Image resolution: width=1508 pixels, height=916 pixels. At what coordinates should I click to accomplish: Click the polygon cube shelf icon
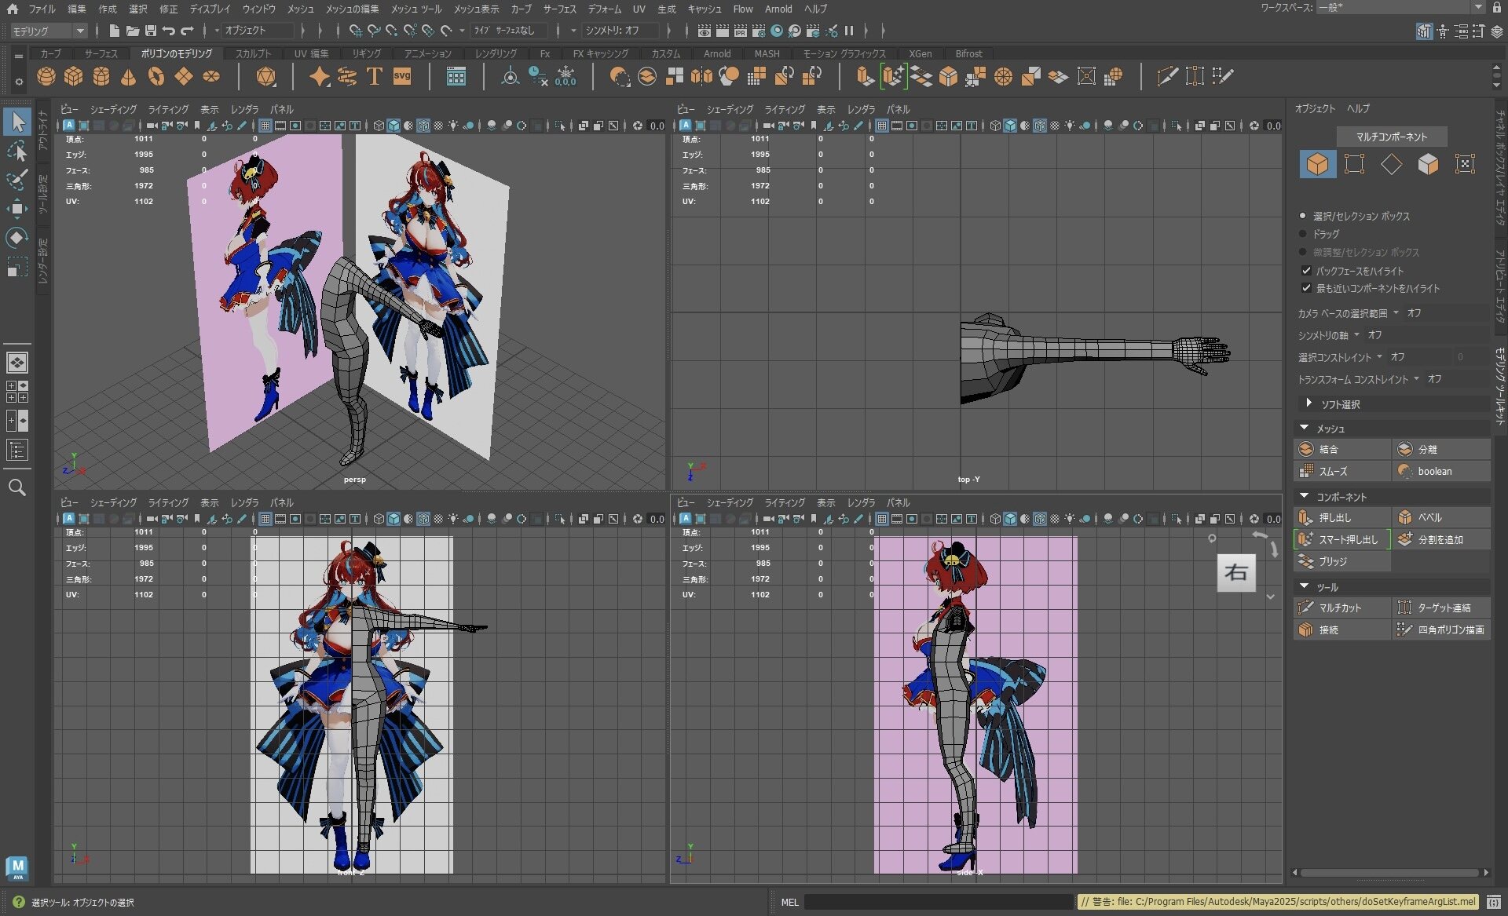click(x=74, y=76)
